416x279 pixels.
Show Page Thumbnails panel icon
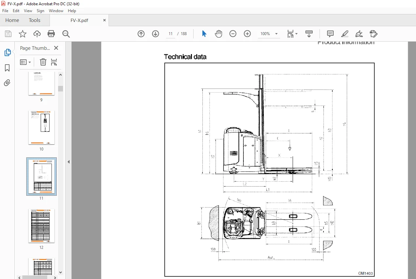coord(7,52)
